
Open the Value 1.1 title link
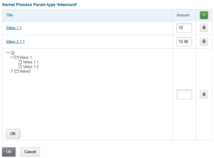[14, 28]
